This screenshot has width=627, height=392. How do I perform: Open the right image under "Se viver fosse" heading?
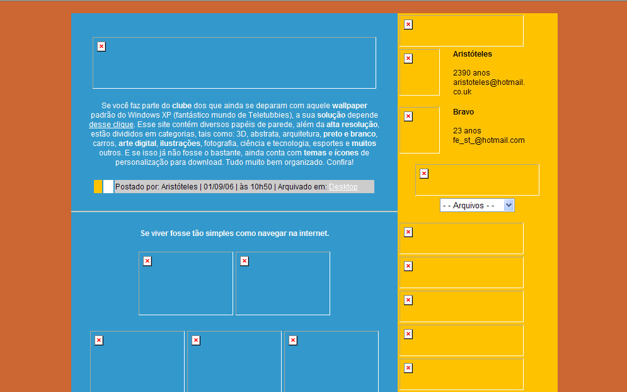283,283
